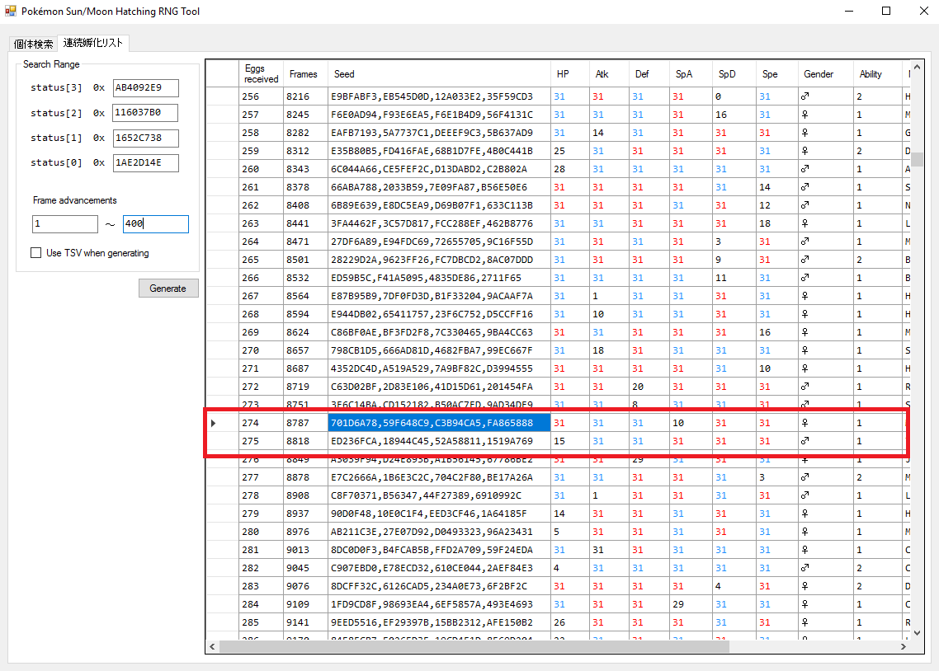Sort by the Seed column header
The height and width of the screenshot is (671, 939).
[438, 74]
